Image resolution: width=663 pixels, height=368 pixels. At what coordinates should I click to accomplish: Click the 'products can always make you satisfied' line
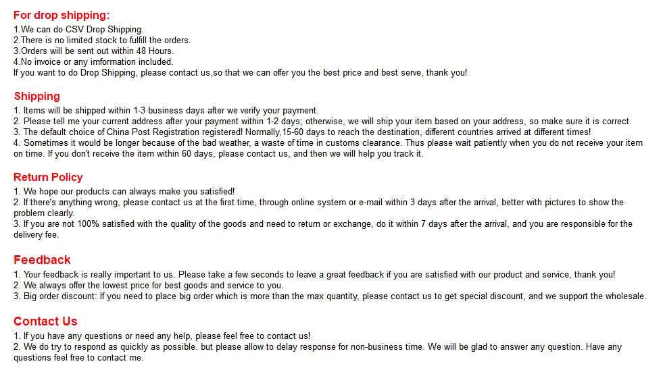(x=124, y=192)
